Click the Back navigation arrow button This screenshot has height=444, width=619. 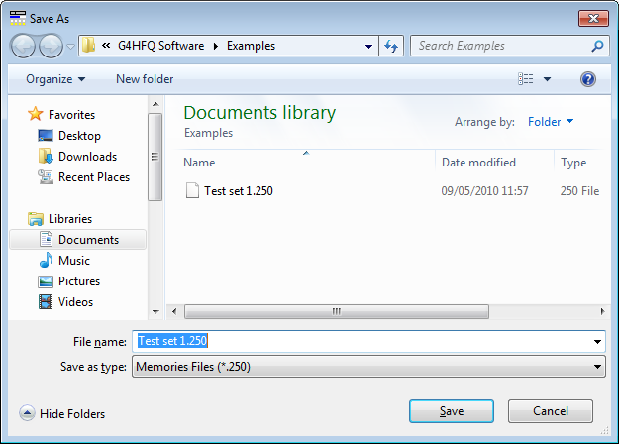pyautogui.click(x=24, y=46)
